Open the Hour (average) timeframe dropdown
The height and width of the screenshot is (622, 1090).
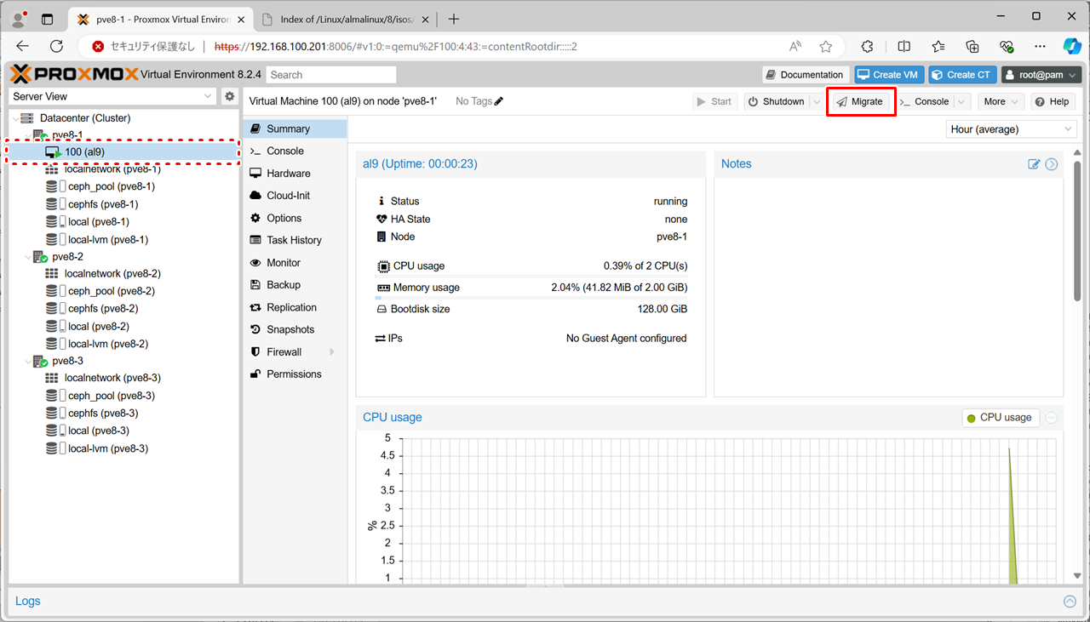coord(1011,129)
